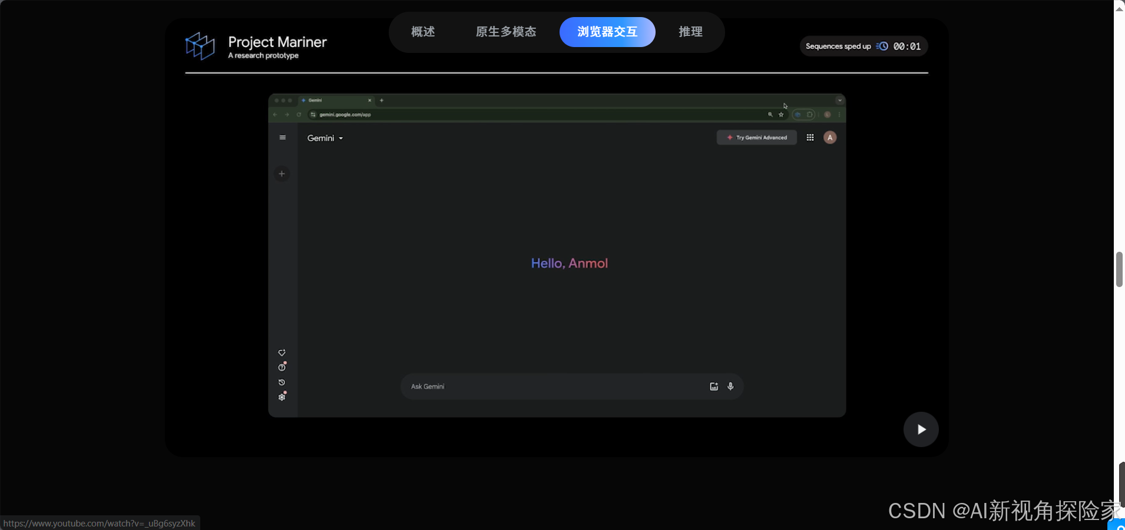Bookmark the page with star icon
Viewport: 1125px width, 530px height.
tap(781, 115)
